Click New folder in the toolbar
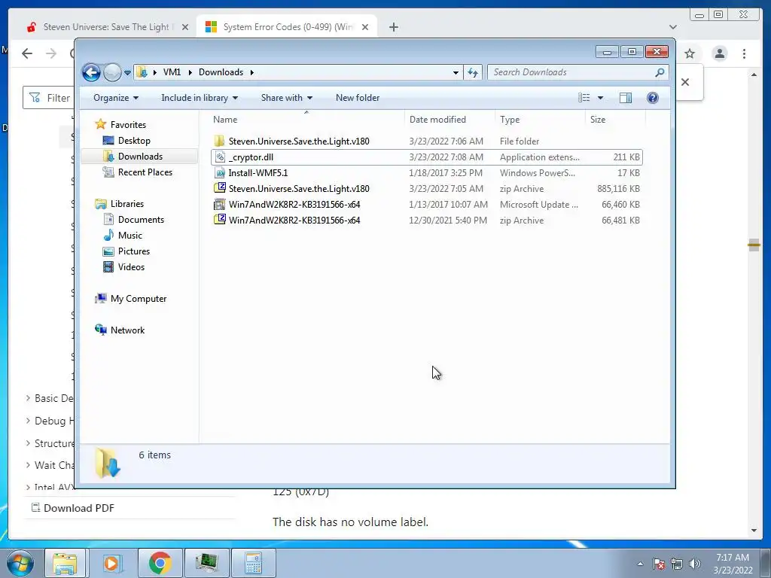 (358, 98)
